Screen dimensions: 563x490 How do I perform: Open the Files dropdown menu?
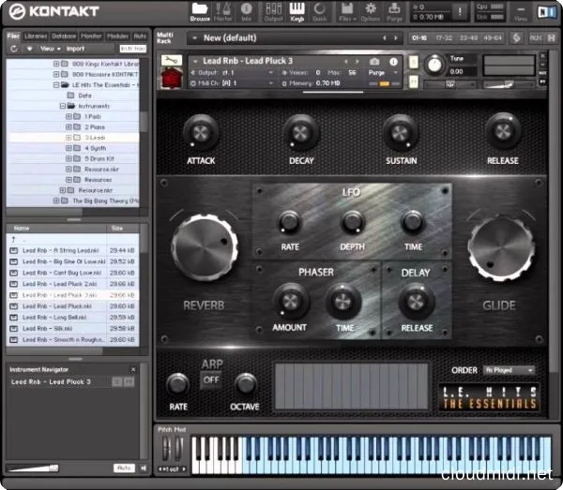pos(347,12)
